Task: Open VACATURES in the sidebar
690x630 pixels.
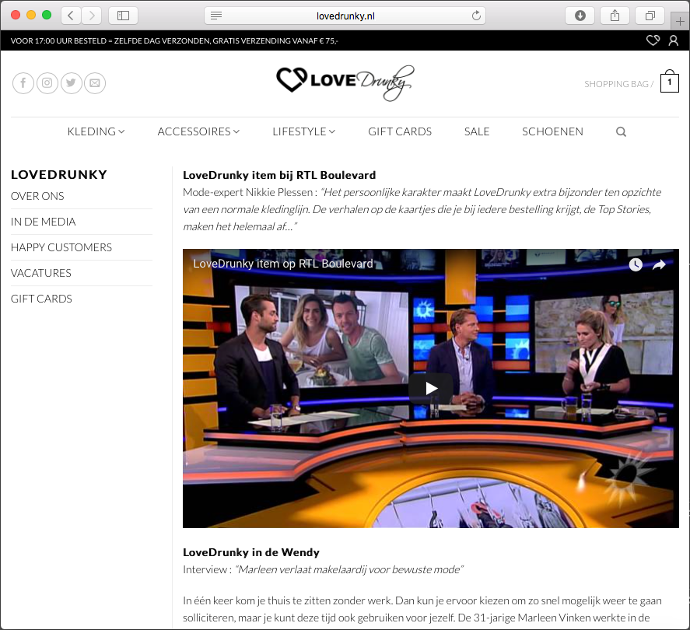Action: pyautogui.click(x=41, y=273)
